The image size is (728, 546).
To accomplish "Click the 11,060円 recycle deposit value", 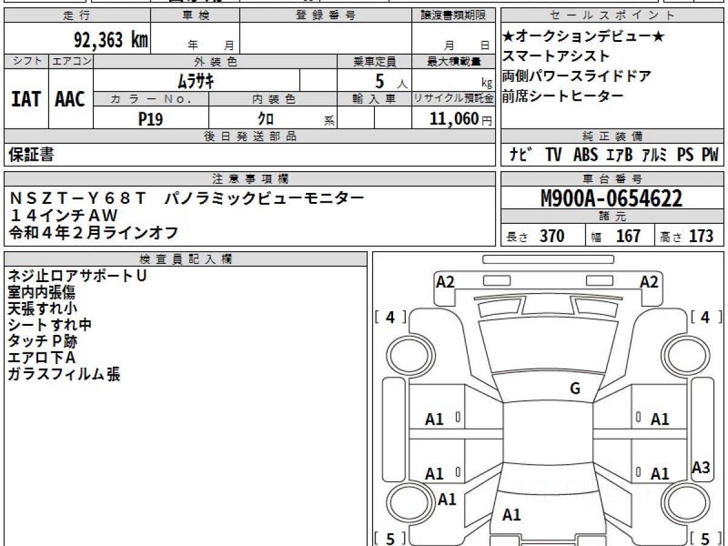I will 461,118.
